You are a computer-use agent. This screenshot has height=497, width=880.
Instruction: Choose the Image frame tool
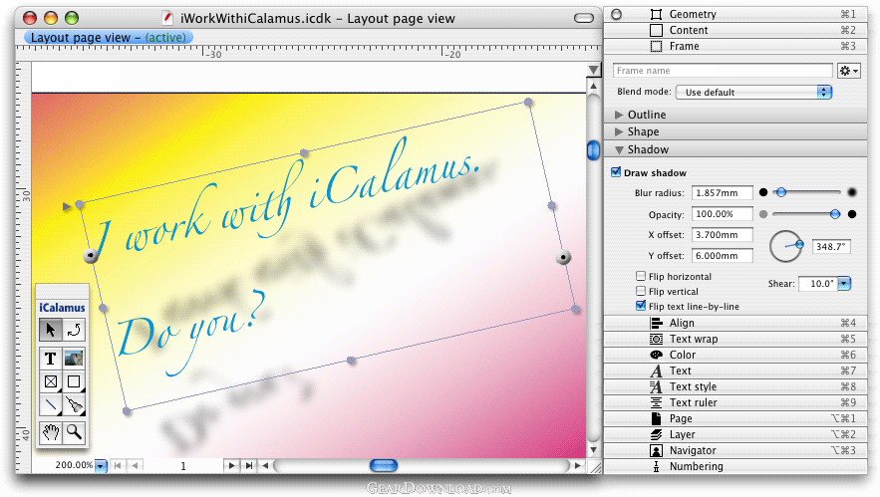click(x=74, y=358)
